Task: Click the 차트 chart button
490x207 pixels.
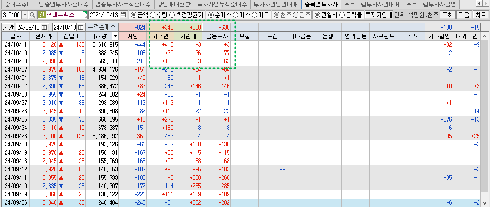Action: (481, 15)
